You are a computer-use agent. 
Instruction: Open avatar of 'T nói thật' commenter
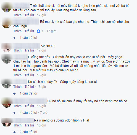[x=6, y=8]
